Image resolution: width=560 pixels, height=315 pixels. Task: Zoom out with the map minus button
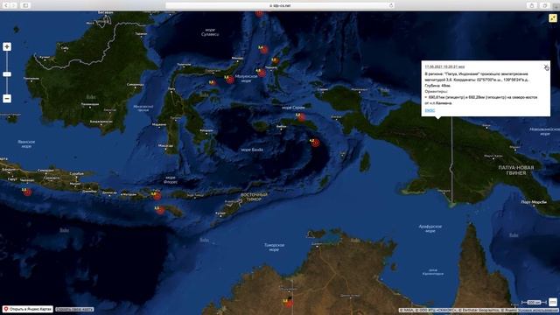pos(7,99)
